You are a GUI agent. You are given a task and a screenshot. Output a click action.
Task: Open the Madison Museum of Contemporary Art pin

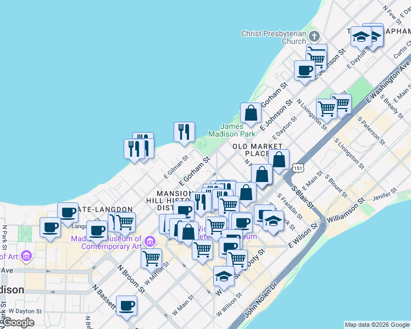click(149, 242)
